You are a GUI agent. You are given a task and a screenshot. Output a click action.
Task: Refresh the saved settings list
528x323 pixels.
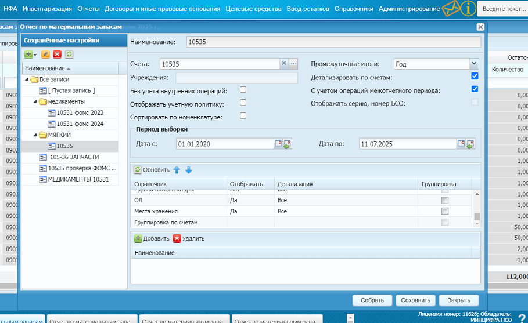pyautogui.click(x=69, y=55)
